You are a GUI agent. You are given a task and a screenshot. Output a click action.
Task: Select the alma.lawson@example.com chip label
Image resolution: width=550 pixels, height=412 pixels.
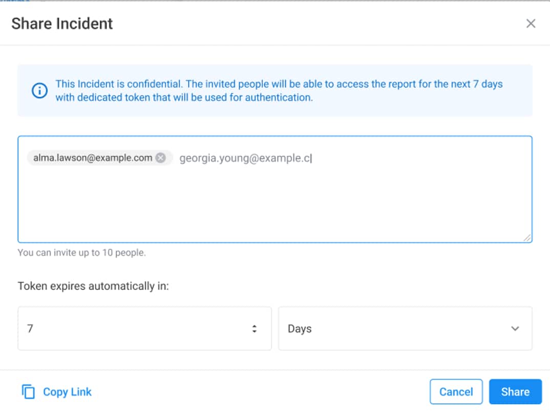(x=93, y=158)
